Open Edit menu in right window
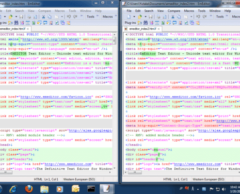 [x=138, y=11]
